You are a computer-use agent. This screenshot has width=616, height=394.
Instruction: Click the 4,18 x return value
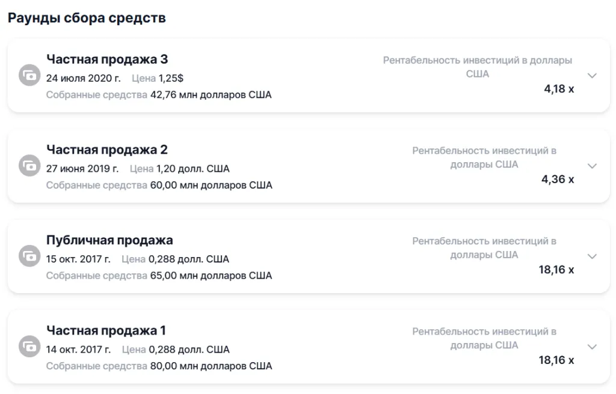click(x=559, y=89)
